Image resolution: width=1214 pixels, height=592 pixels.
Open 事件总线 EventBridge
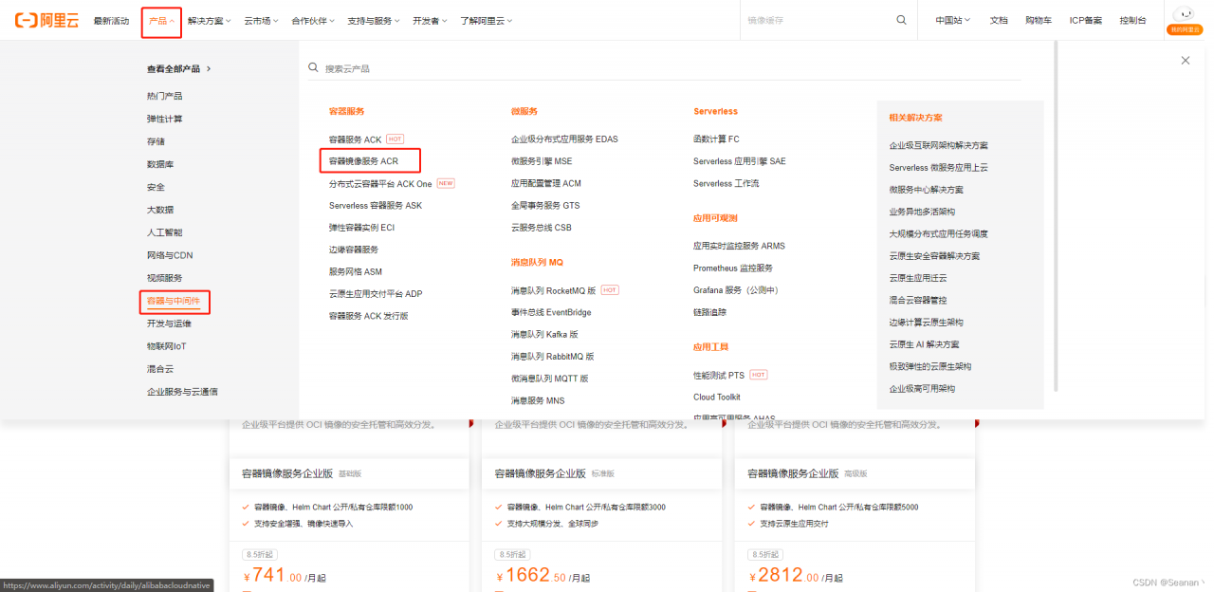[x=551, y=312]
